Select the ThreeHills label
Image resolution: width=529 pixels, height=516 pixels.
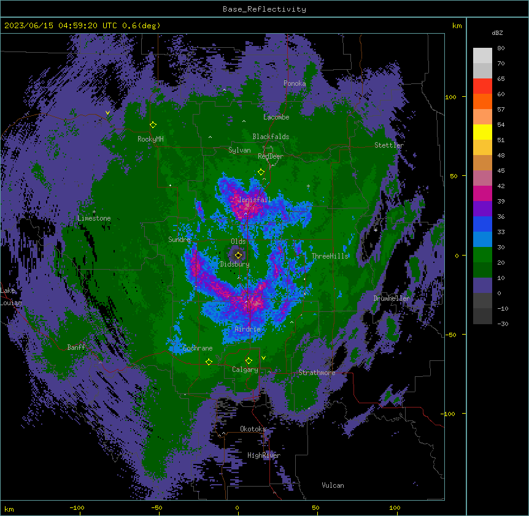click(330, 256)
